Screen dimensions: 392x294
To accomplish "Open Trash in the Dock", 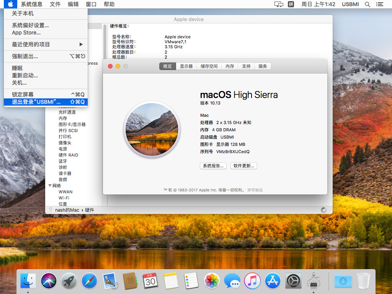I will tap(364, 281).
